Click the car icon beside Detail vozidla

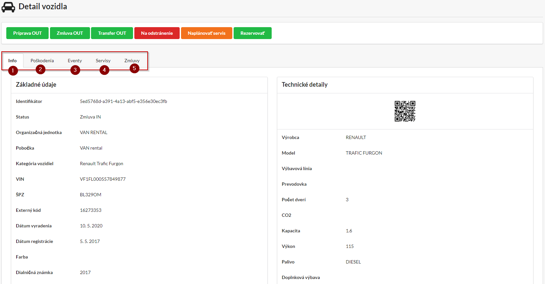click(x=8, y=7)
